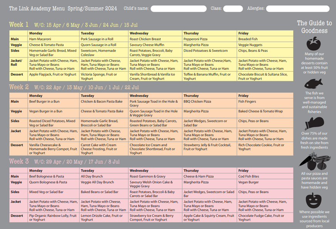Select the 'Ham Macaroni' cell
The width and height of the screenshot is (336, 229).
54,39
